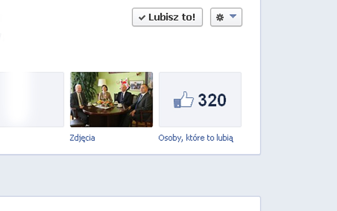Click the gear icon
This screenshot has width=337, height=211.
click(219, 17)
